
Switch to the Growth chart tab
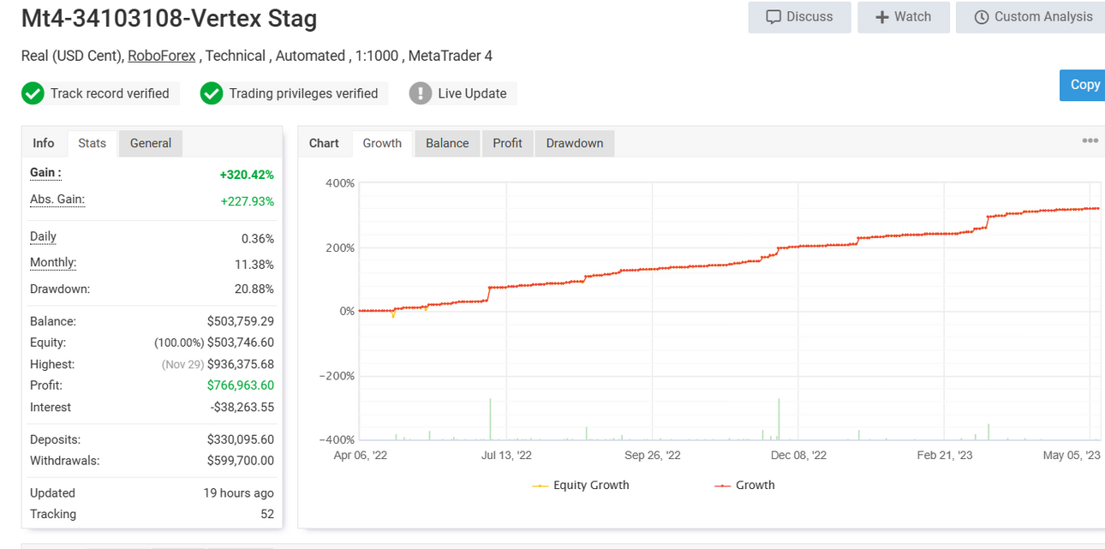[382, 143]
